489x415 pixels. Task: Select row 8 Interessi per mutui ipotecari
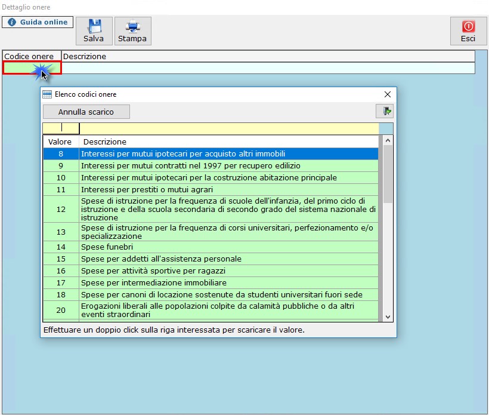[229, 154]
